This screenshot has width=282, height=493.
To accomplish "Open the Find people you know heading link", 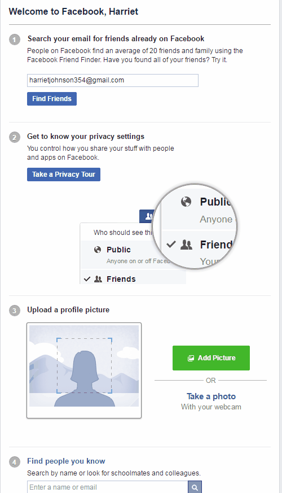I will click(x=66, y=461).
